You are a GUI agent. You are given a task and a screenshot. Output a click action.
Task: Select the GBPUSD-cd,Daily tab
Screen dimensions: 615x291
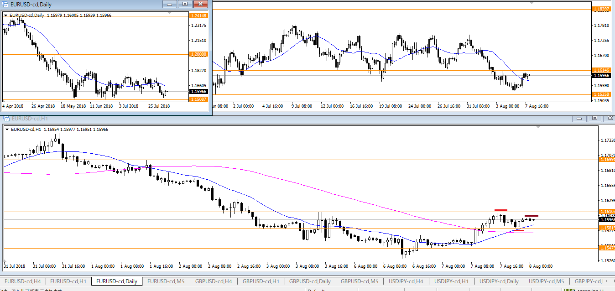310,281
